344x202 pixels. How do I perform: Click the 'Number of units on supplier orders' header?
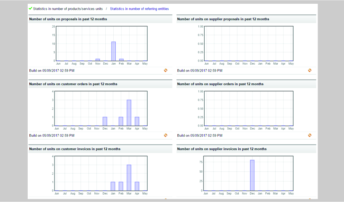click(220, 84)
